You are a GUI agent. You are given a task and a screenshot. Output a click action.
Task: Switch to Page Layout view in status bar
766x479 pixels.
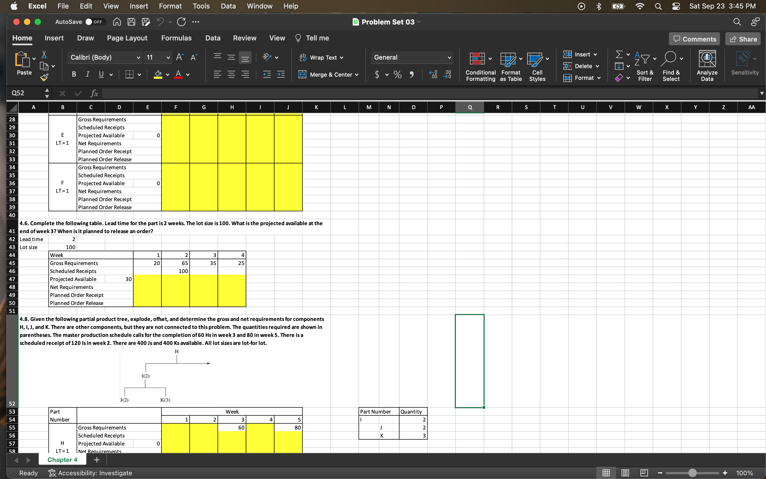(625, 473)
